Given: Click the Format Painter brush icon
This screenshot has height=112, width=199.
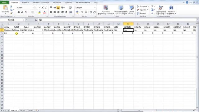Looking at the screenshot, I should [11, 13].
